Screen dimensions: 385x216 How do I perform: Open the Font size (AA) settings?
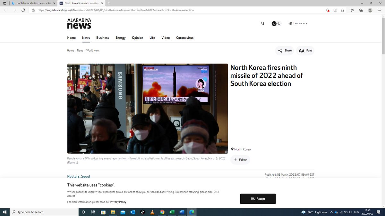click(x=302, y=50)
